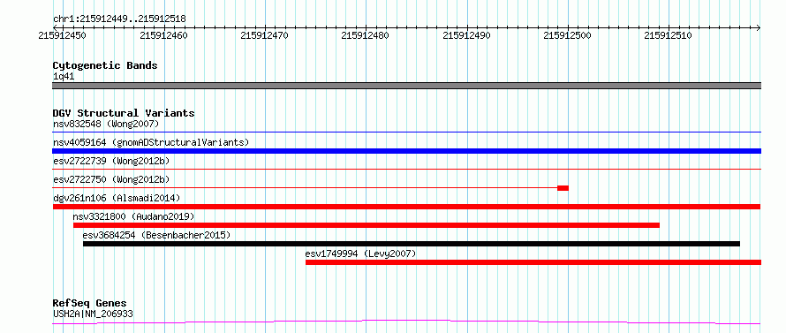Click the nsv832548 (Wong2007) variant label
This screenshot has height=333, width=786.
[x=106, y=124]
